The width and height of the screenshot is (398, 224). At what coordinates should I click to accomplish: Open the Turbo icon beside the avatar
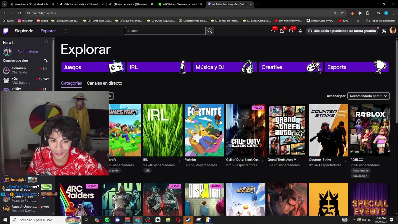point(384,31)
